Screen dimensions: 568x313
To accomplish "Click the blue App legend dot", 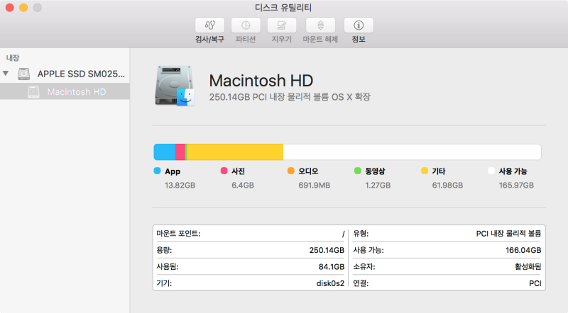I will [x=157, y=171].
